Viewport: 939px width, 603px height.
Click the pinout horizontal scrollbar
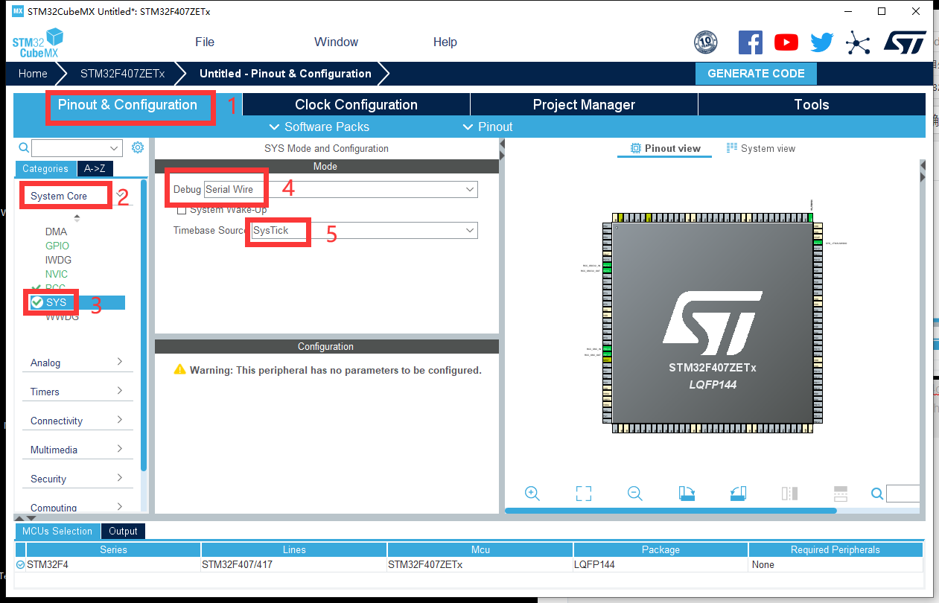(670, 511)
